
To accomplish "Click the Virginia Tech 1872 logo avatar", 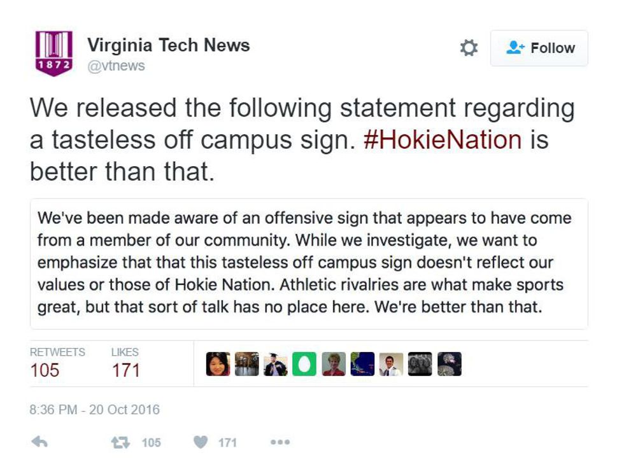I will click(x=54, y=53).
